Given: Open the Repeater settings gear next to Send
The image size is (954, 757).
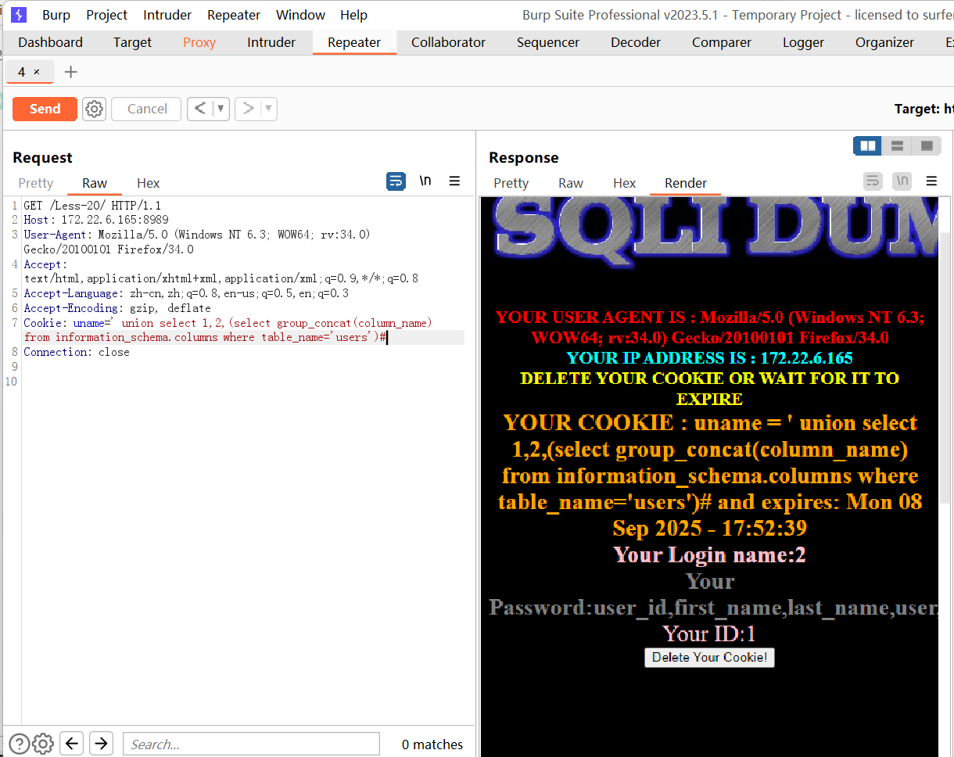Looking at the screenshot, I should point(94,109).
